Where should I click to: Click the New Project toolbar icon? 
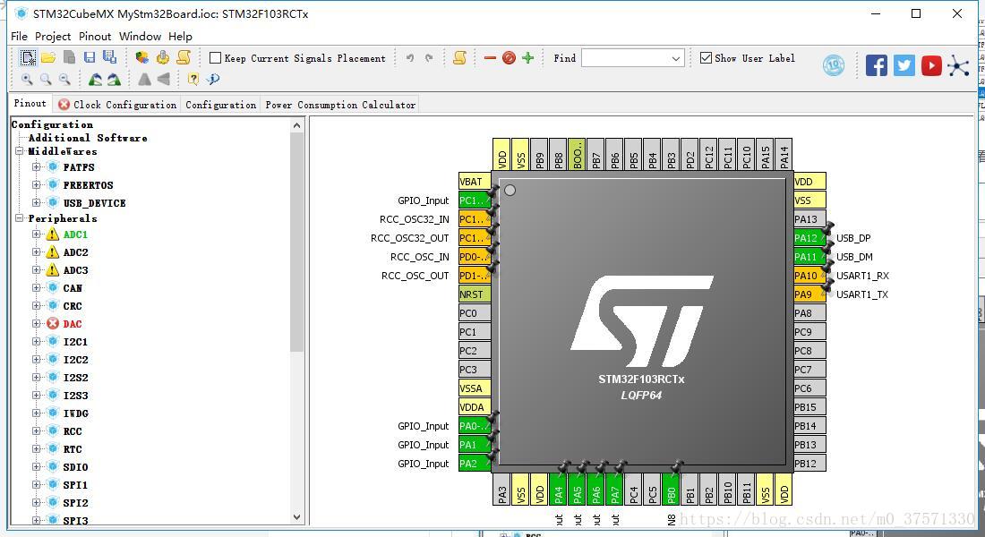[x=29, y=58]
